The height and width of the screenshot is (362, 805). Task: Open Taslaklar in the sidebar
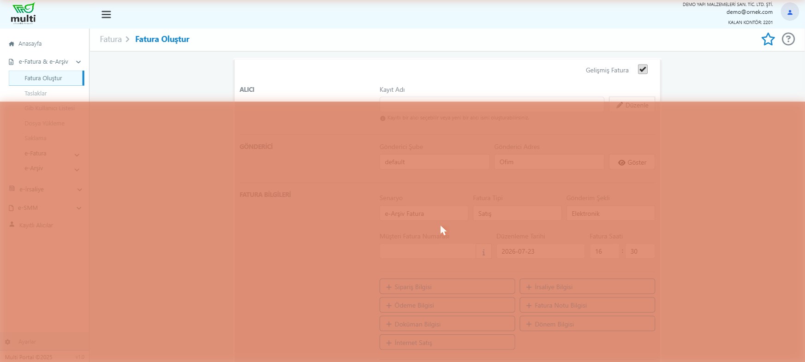(36, 93)
